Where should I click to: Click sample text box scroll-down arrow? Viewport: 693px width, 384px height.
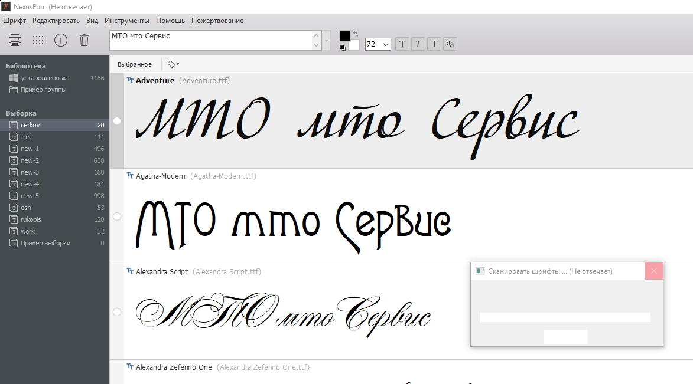[x=316, y=45]
